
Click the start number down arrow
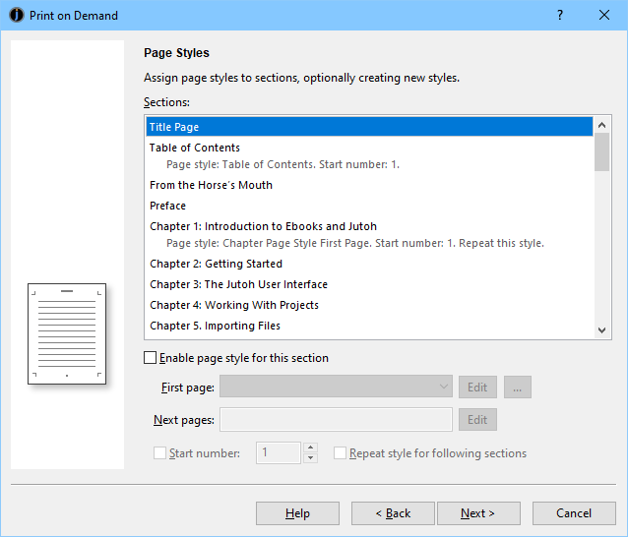(x=311, y=458)
